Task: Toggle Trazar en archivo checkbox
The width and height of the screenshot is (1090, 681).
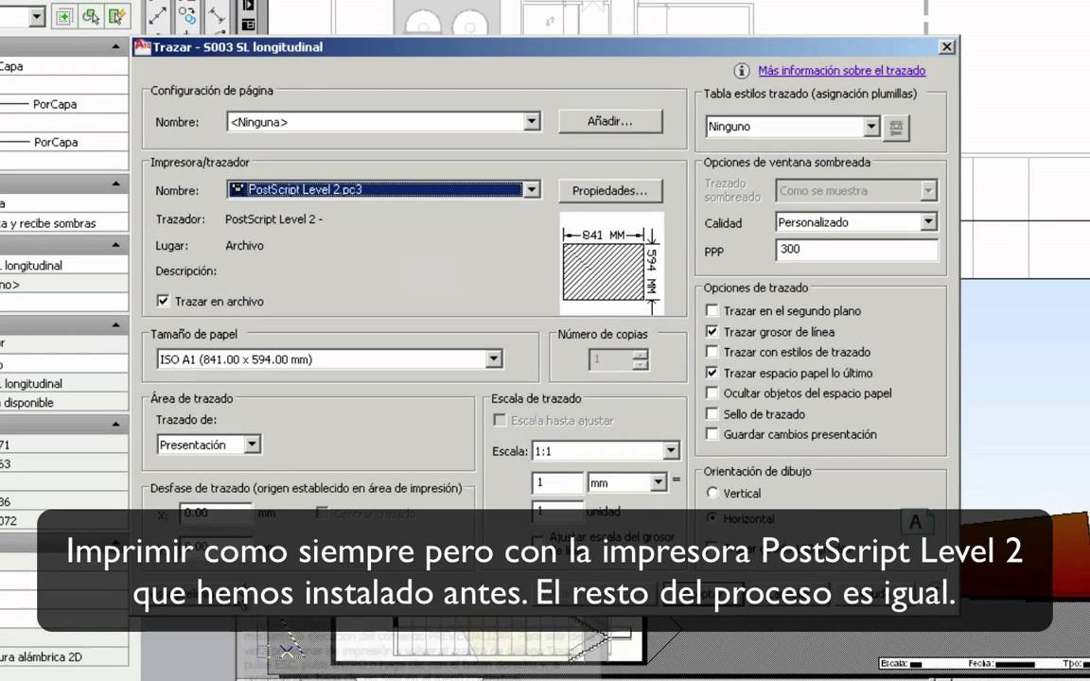Action: (x=163, y=301)
